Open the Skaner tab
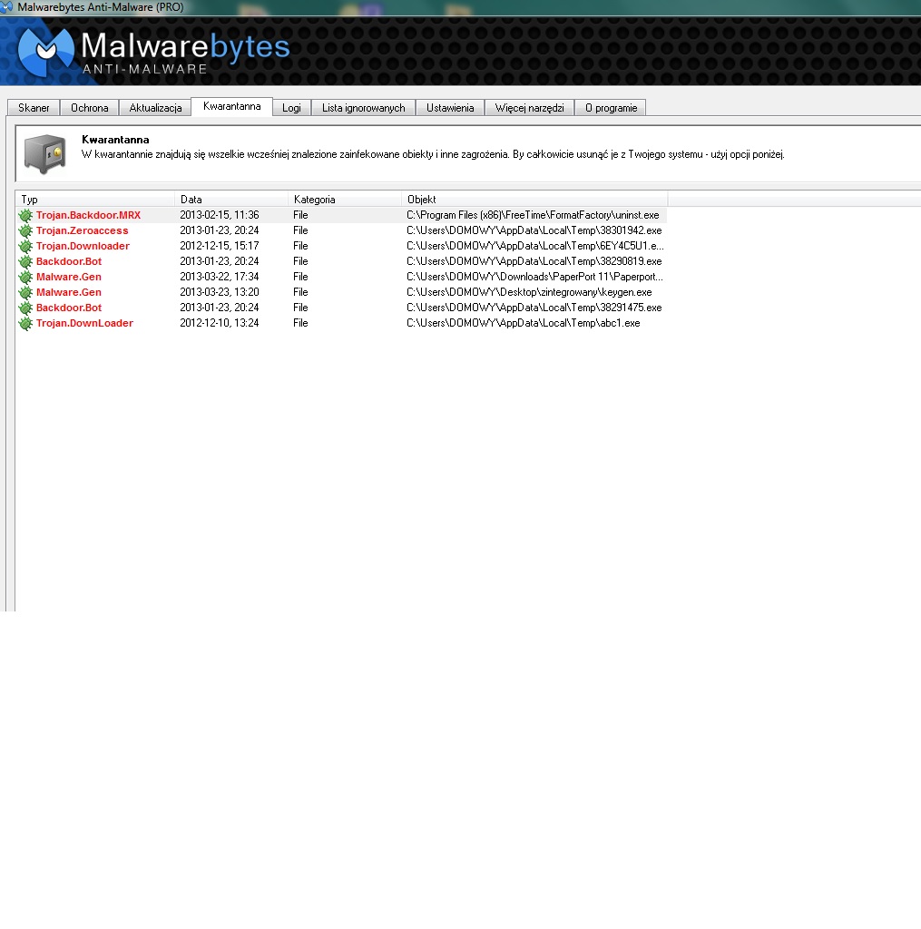This screenshot has height=929, width=921. 34,108
